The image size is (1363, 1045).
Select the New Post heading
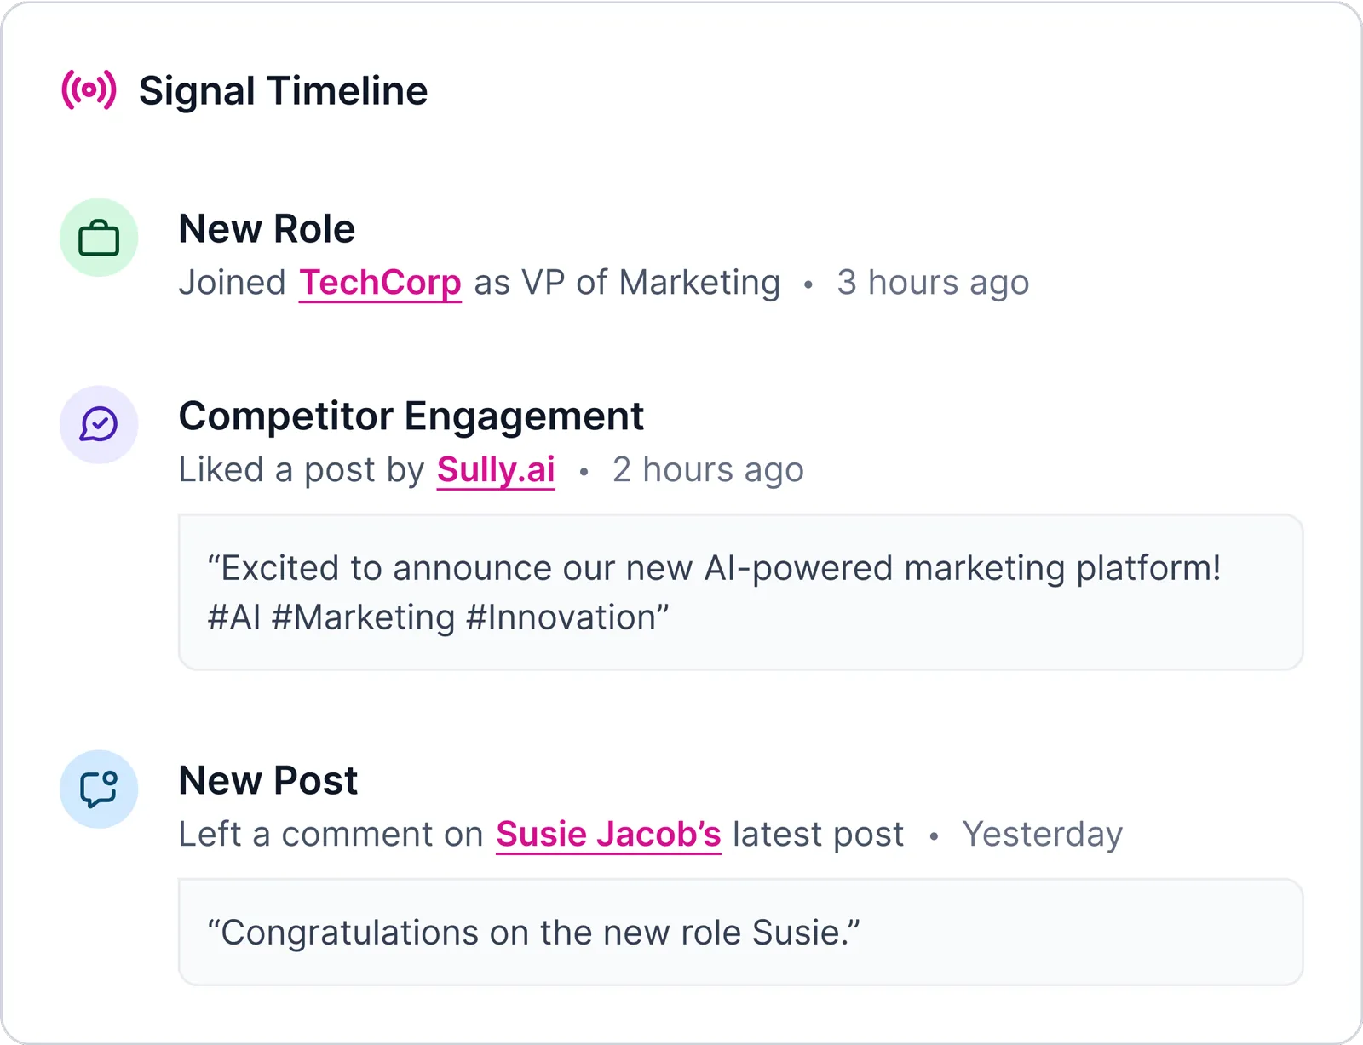tap(267, 781)
